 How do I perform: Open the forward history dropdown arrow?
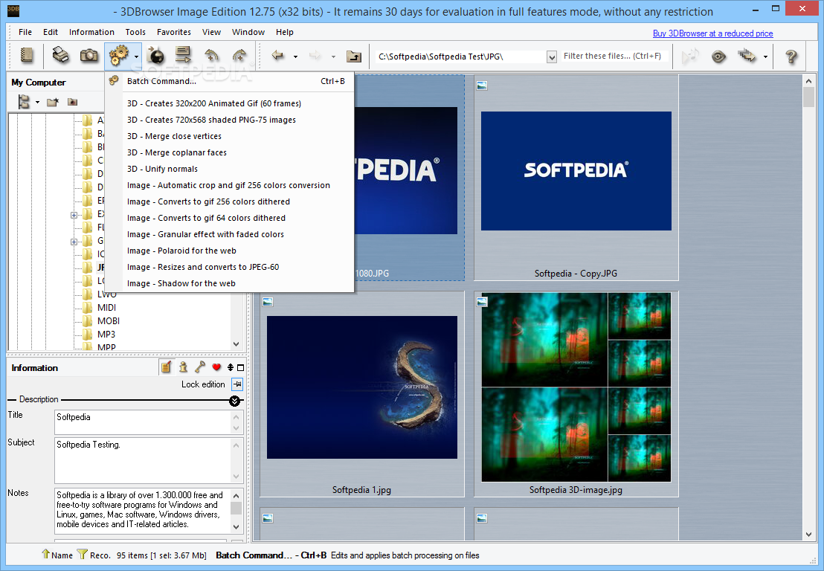coord(333,57)
